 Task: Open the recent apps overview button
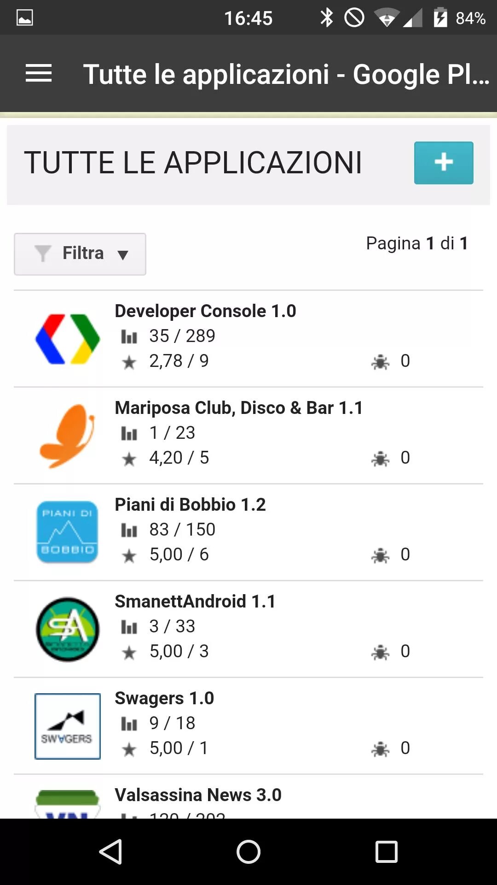386,851
